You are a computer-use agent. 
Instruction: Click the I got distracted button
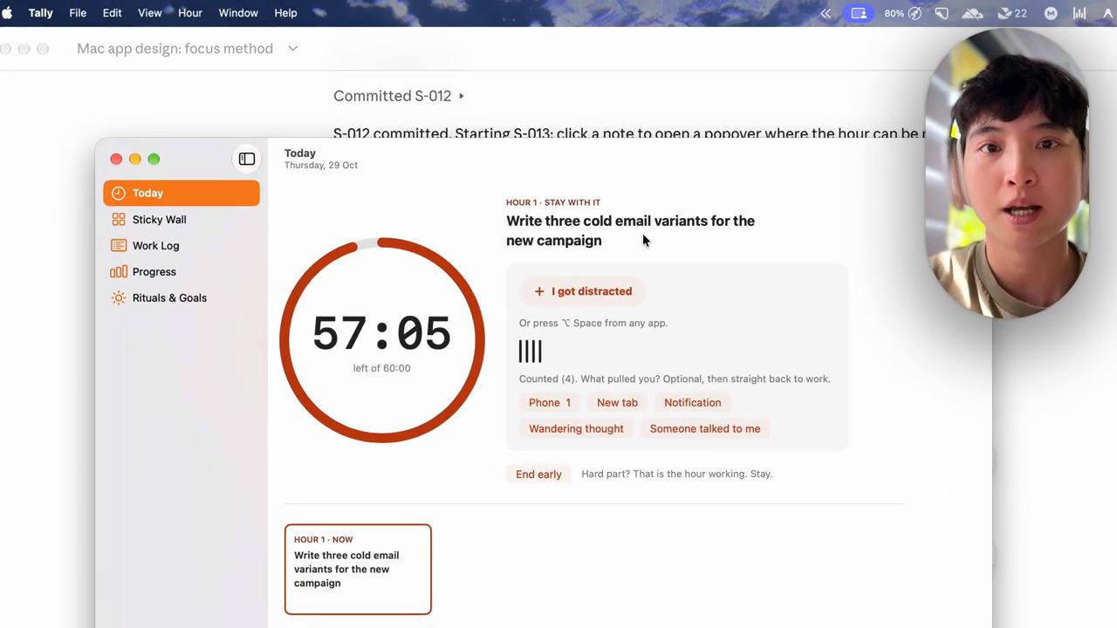tap(583, 291)
